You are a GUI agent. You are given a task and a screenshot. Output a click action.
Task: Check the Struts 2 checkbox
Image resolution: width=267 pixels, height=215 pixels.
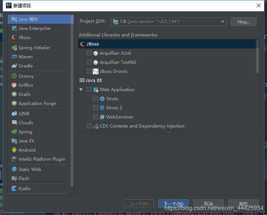point(96,107)
